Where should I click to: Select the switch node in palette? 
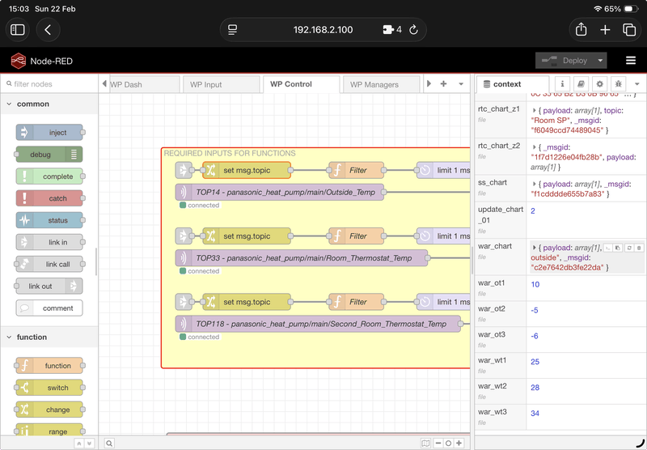(x=49, y=388)
